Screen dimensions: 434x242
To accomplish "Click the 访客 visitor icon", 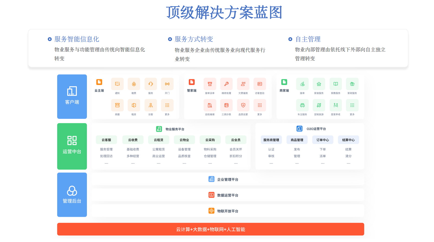I will (x=151, y=105).
